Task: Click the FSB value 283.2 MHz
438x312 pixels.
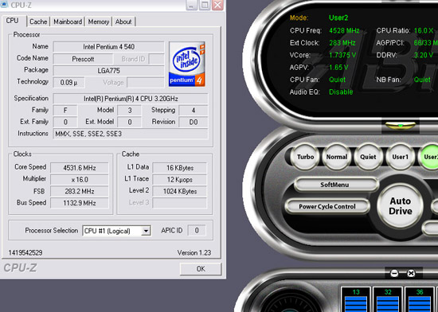Action: tap(80, 191)
